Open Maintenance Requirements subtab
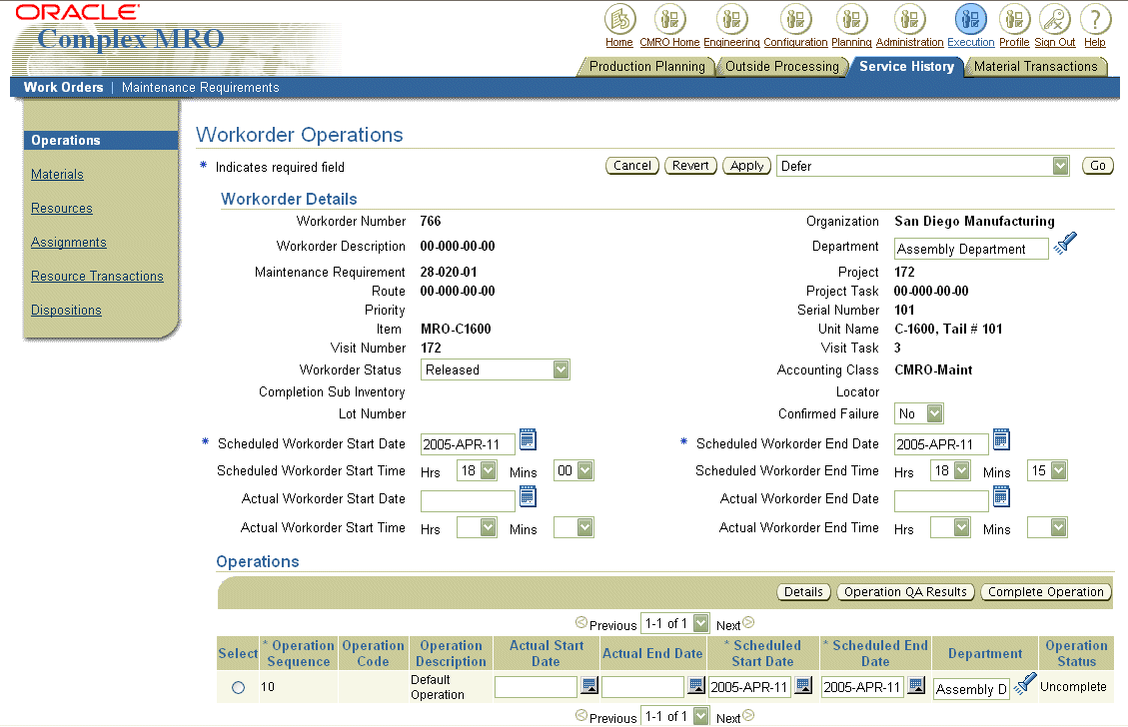 pyautogui.click(x=201, y=87)
